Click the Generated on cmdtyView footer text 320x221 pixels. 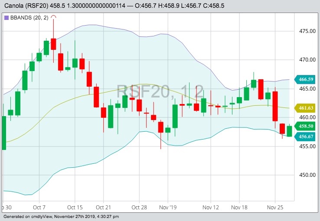[61, 216]
